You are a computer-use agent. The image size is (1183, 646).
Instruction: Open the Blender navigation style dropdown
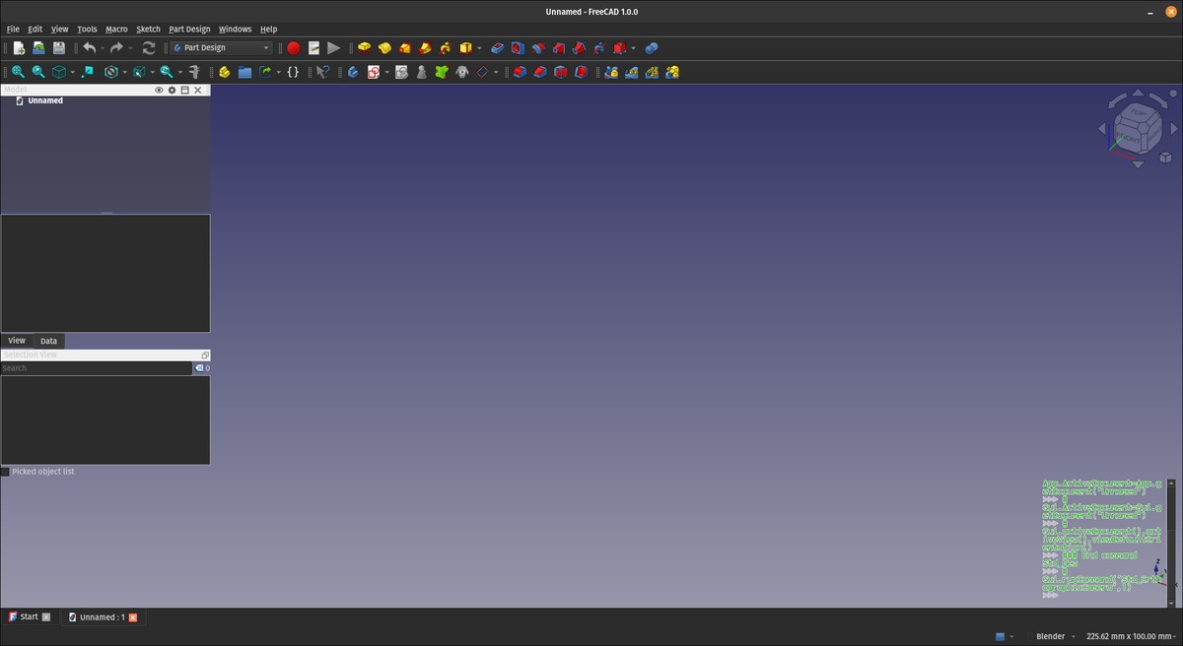(1050, 636)
